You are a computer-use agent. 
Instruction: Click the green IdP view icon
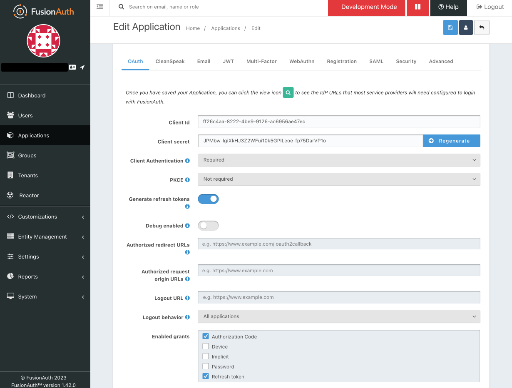coord(288,92)
